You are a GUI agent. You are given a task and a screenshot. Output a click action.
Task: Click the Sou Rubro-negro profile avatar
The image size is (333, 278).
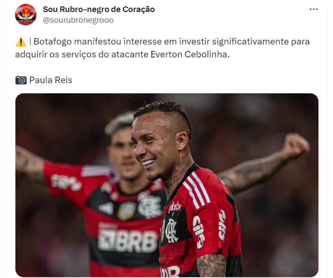tap(26, 15)
